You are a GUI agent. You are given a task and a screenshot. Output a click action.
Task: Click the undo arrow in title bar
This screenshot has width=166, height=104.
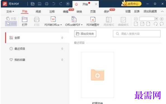[x=54, y=4]
